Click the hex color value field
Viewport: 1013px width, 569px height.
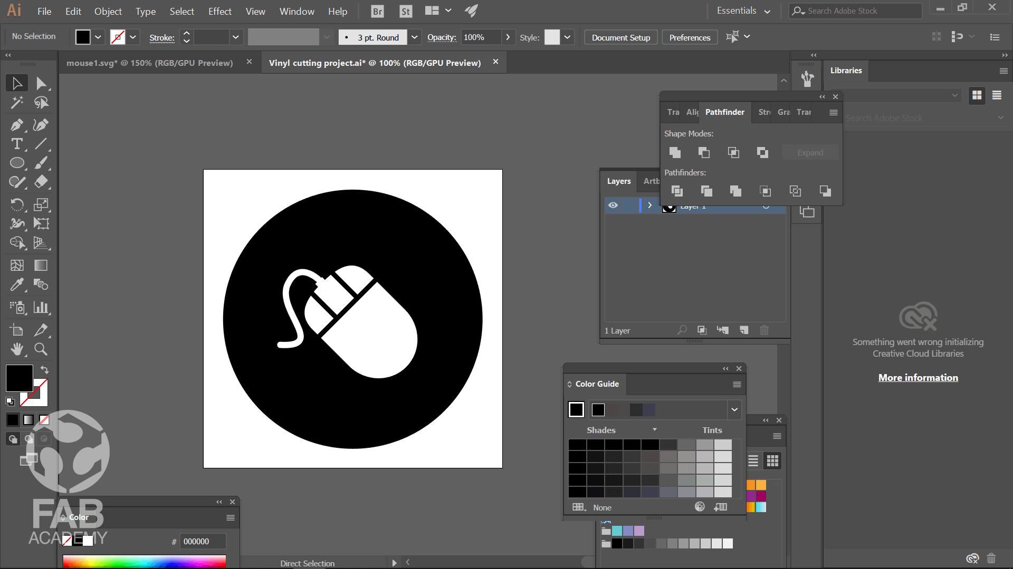[203, 542]
